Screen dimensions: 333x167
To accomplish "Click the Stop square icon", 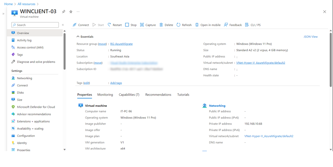I will [x=127, y=25].
